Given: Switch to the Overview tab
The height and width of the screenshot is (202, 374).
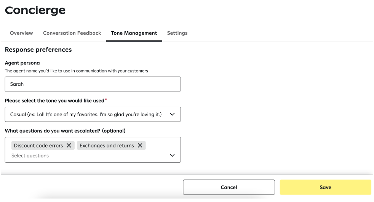Looking at the screenshot, I should click(21, 33).
